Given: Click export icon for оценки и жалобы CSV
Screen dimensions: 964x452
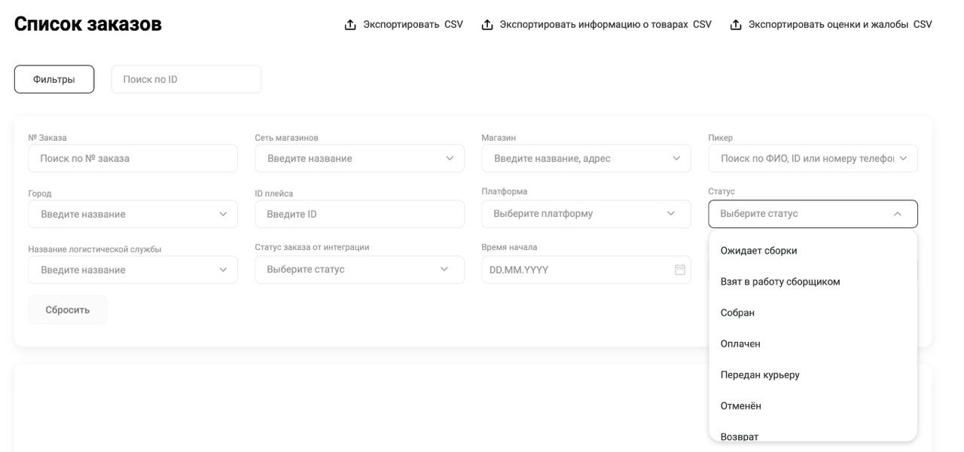Looking at the screenshot, I should click(x=736, y=25).
